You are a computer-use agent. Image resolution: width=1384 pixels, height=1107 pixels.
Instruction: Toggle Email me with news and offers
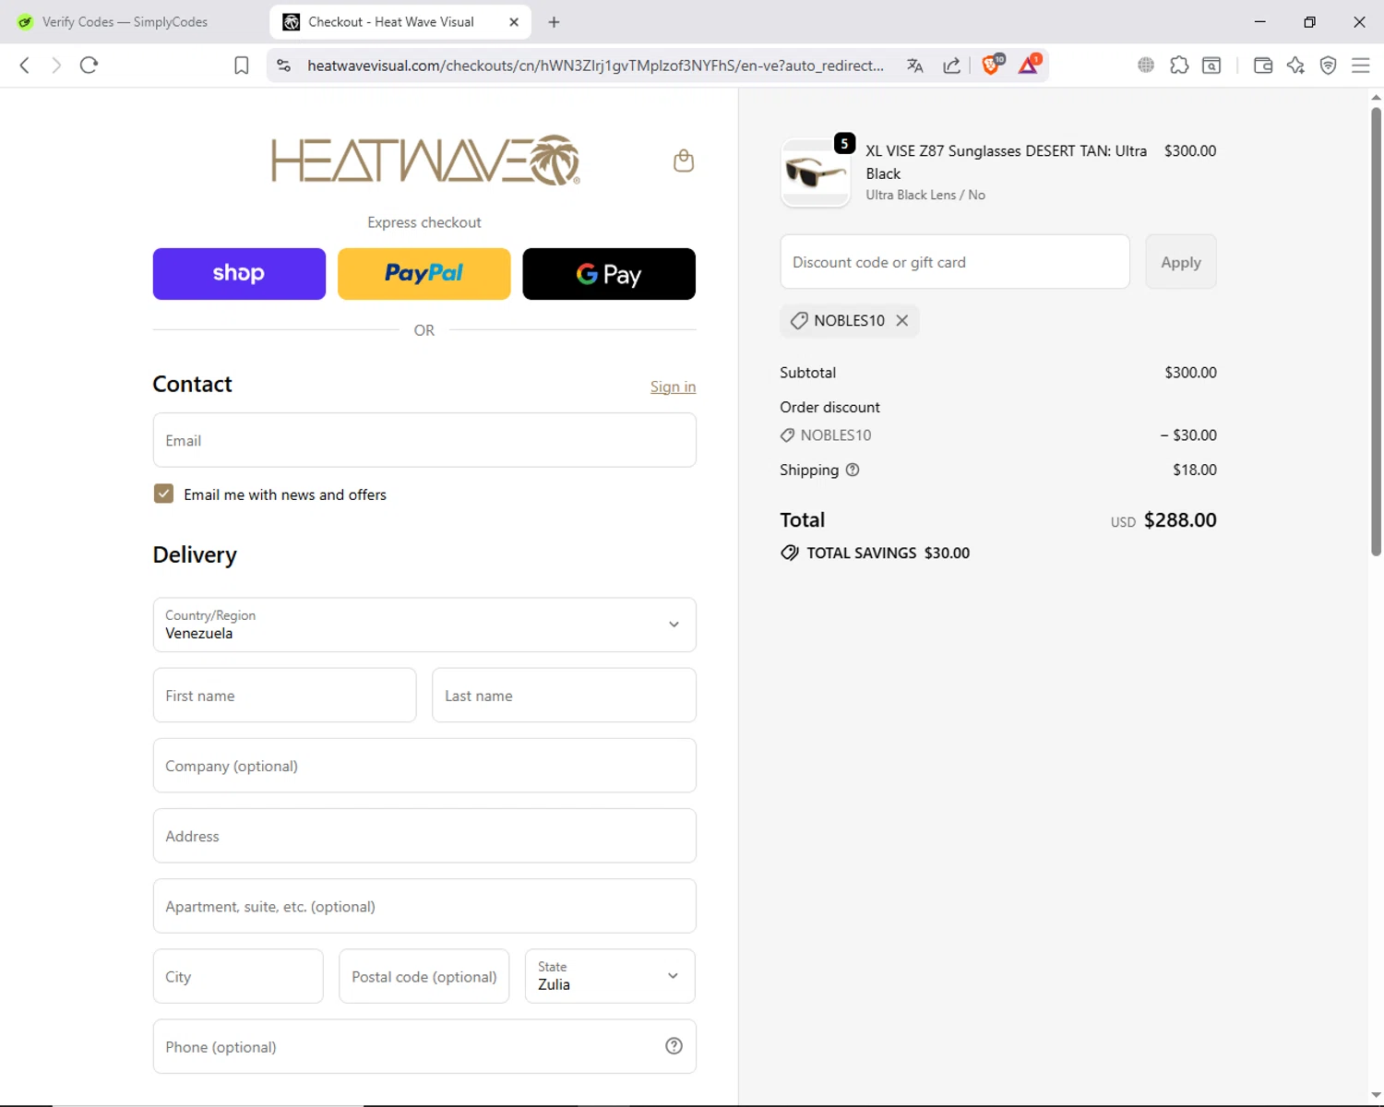(x=163, y=494)
